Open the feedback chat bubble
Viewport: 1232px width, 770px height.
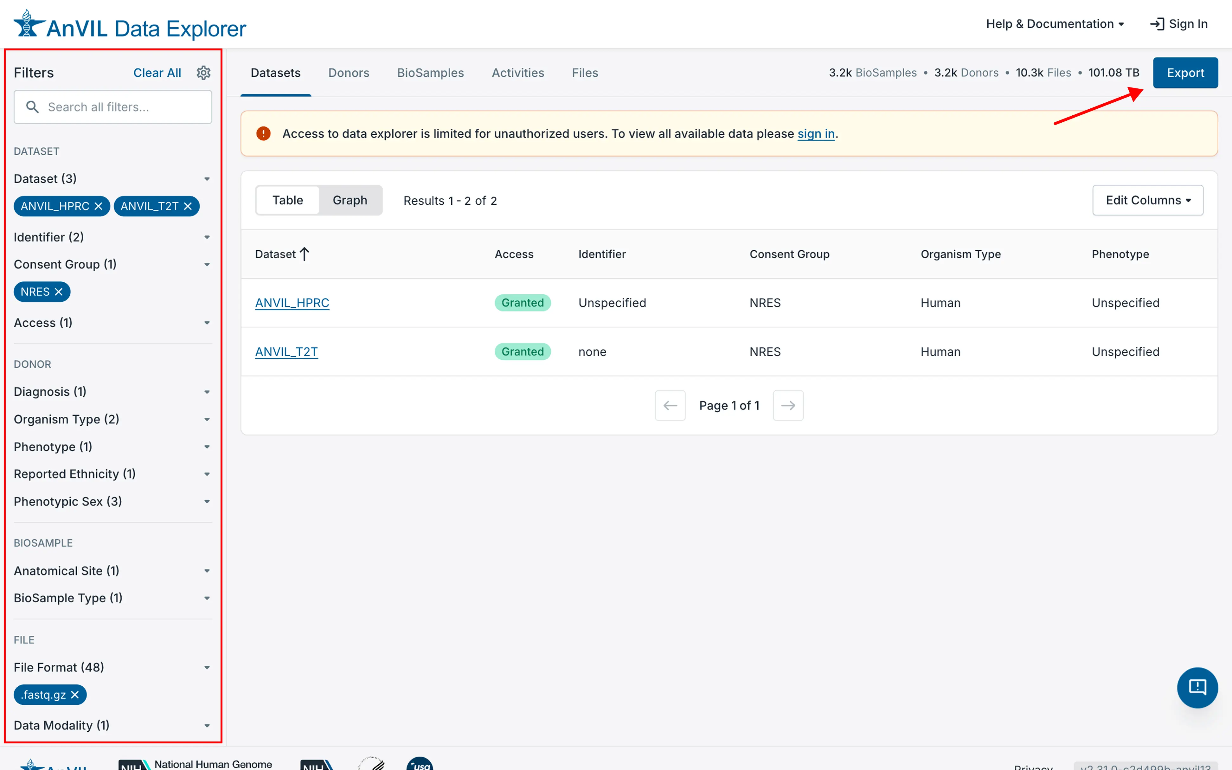point(1197,688)
